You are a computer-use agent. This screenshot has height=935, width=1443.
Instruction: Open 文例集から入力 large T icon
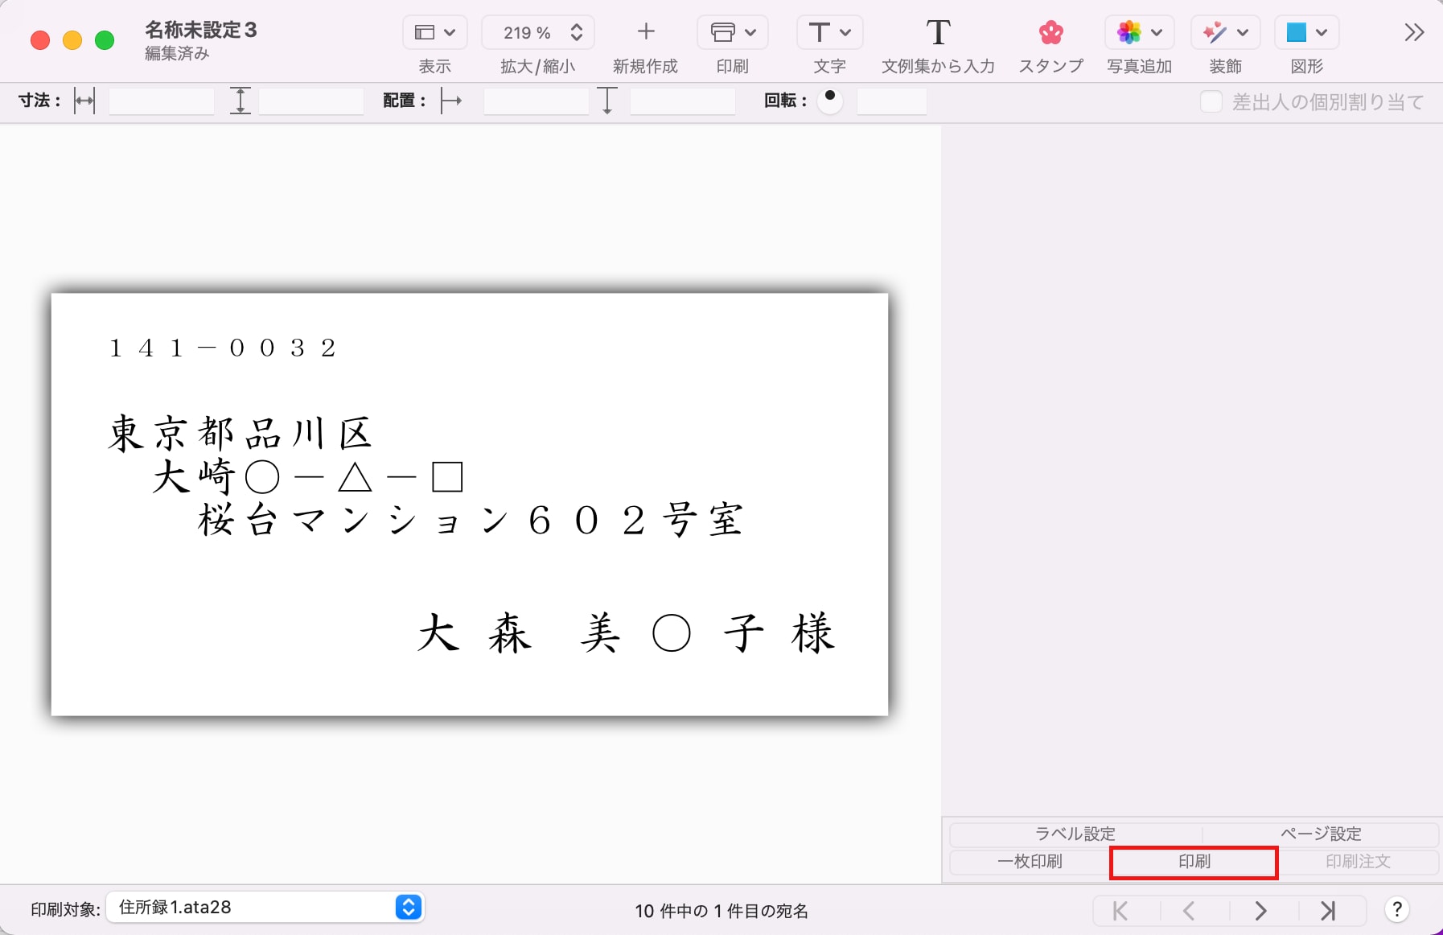tap(938, 33)
